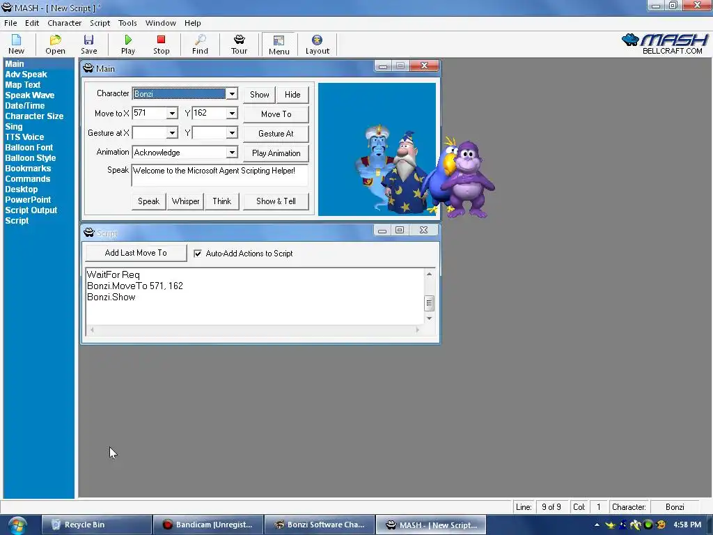Viewport: 713px width, 535px height.
Task: Open the Edit menu
Action: pyautogui.click(x=32, y=23)
